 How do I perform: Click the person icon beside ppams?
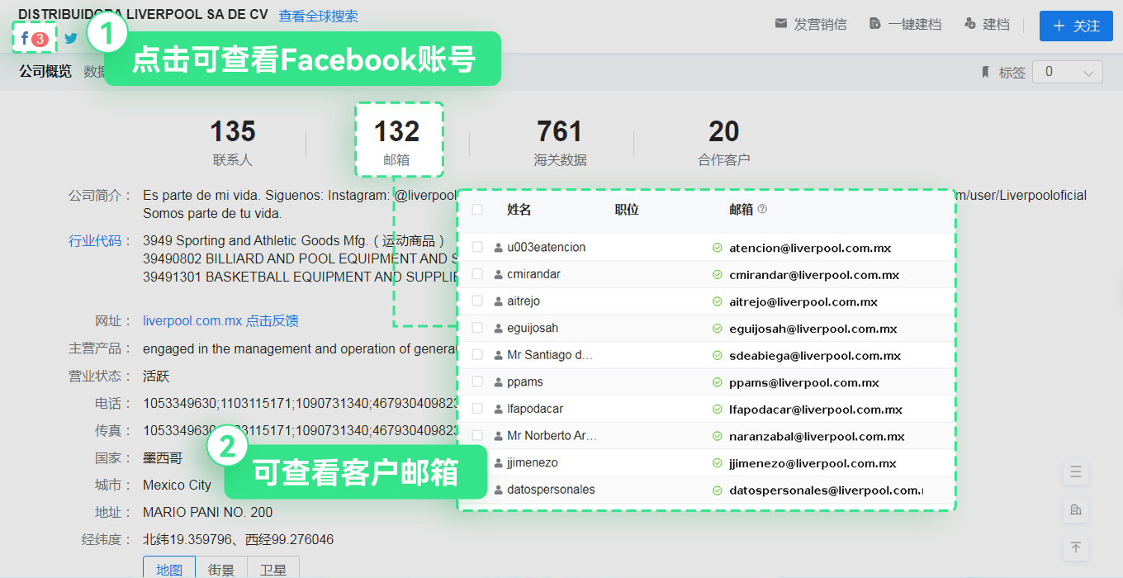pos(498,382)
